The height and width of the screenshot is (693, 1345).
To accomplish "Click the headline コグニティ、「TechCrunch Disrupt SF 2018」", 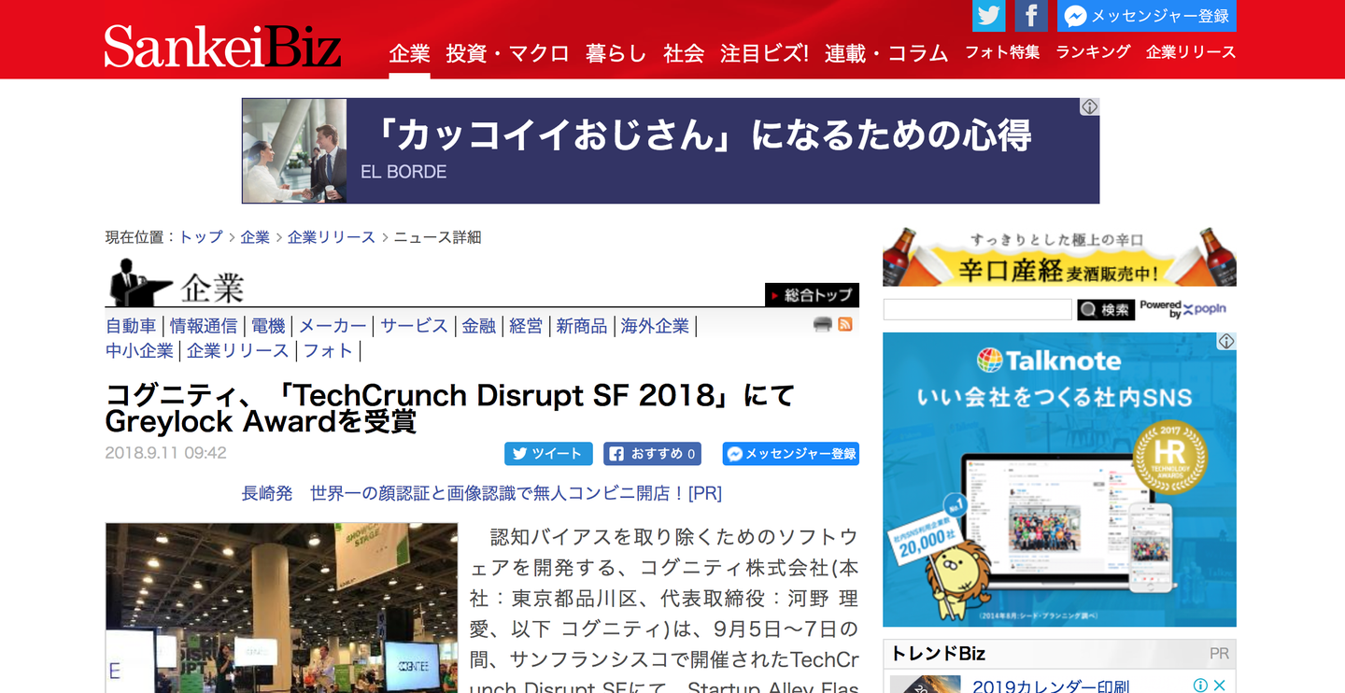I will (x=450, y=408).
